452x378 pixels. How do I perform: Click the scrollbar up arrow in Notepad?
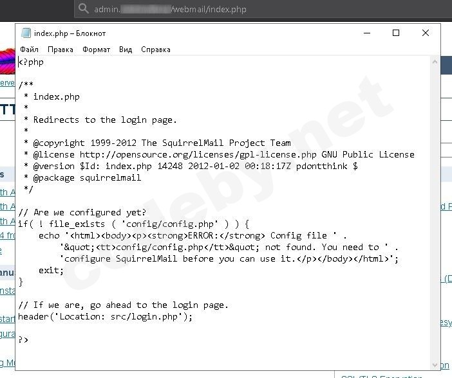click(435, 62)
